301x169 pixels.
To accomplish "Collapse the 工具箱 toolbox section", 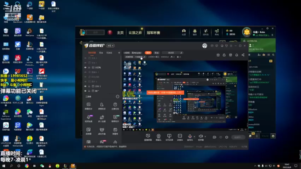I will click(x=117, y=97).
